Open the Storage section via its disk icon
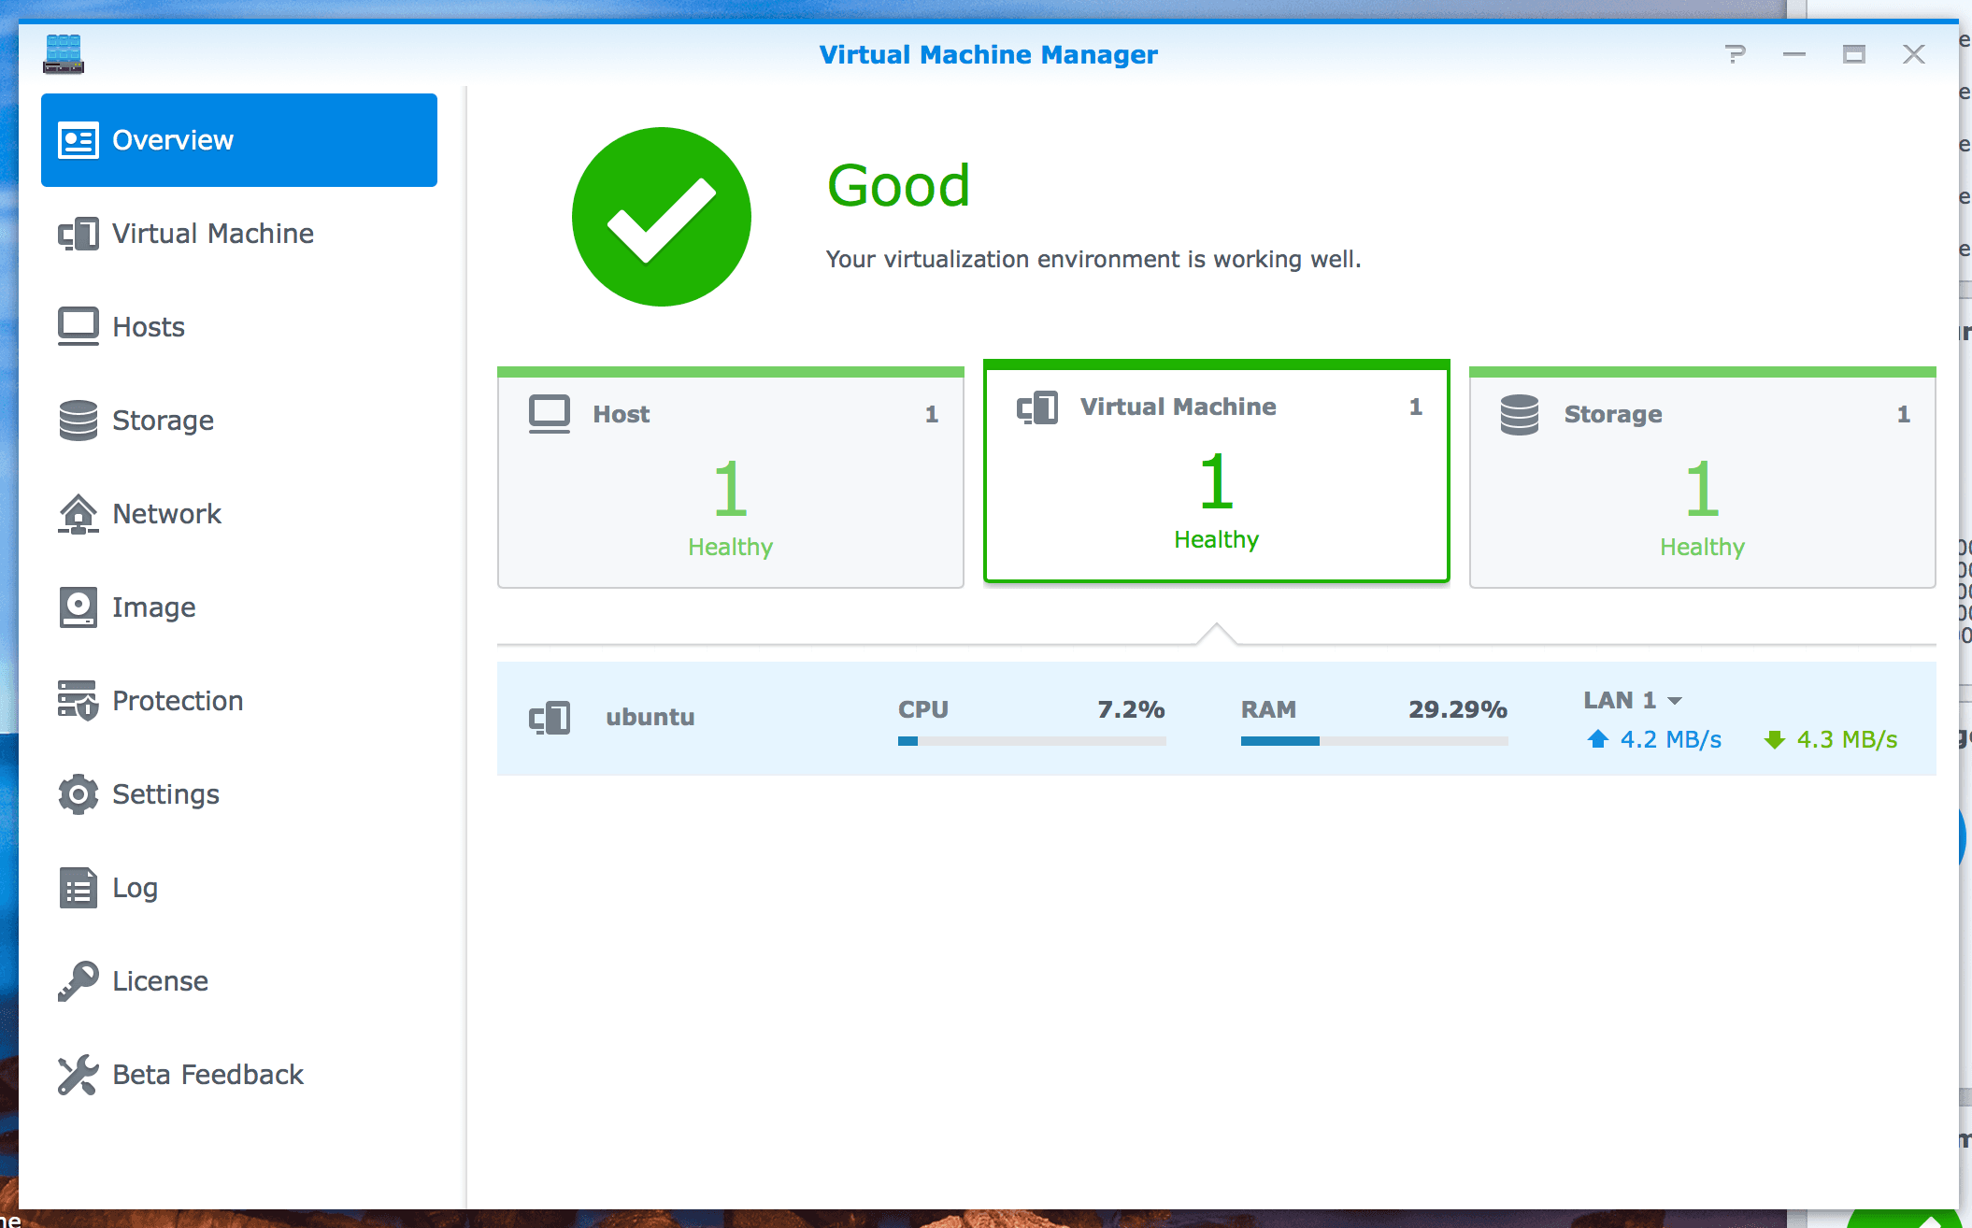 79,421
